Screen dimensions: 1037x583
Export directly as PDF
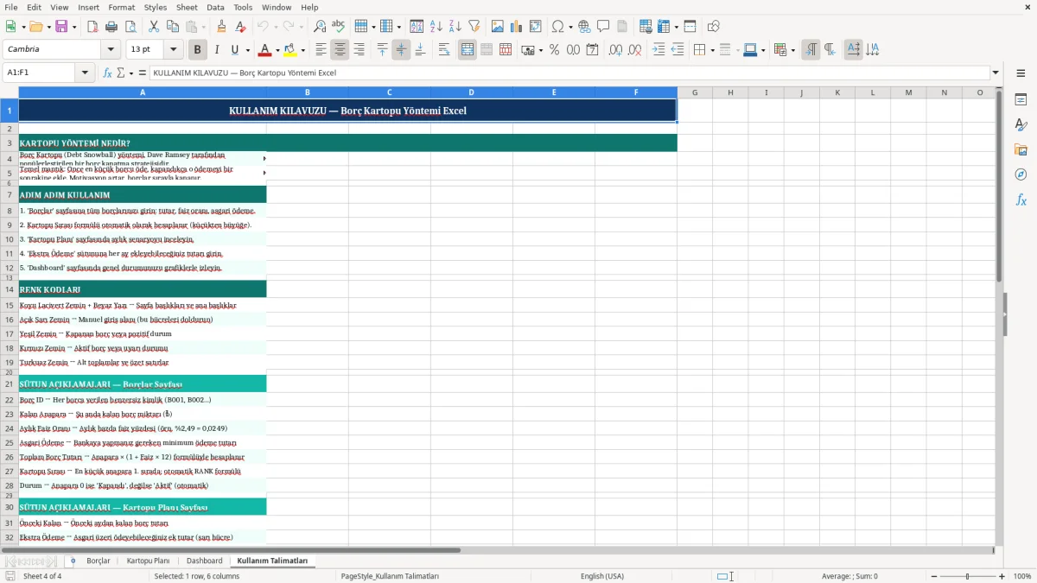[x=92, y=27]
